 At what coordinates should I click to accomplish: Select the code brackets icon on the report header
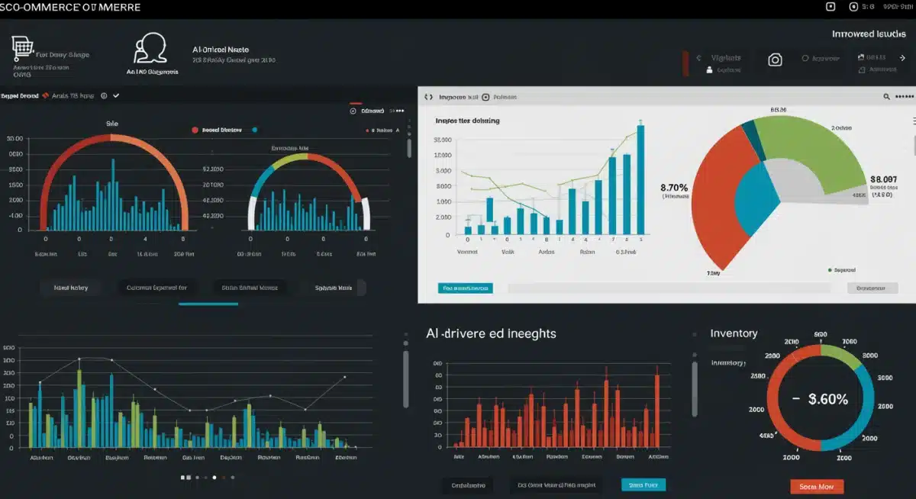tap(427, 97)
